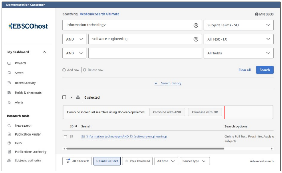Click Combine with OR button

click(x=205, y=112)
